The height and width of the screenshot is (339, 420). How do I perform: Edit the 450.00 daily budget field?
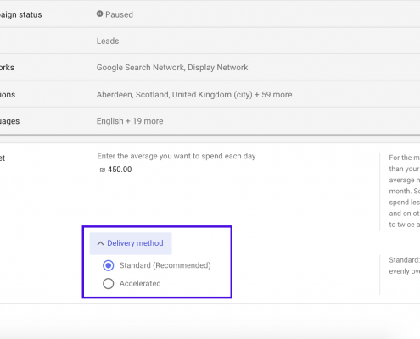tap(120, 169)
